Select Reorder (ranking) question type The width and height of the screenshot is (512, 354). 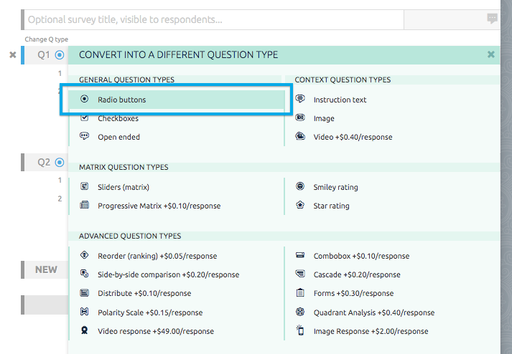[x=157, y=256]
